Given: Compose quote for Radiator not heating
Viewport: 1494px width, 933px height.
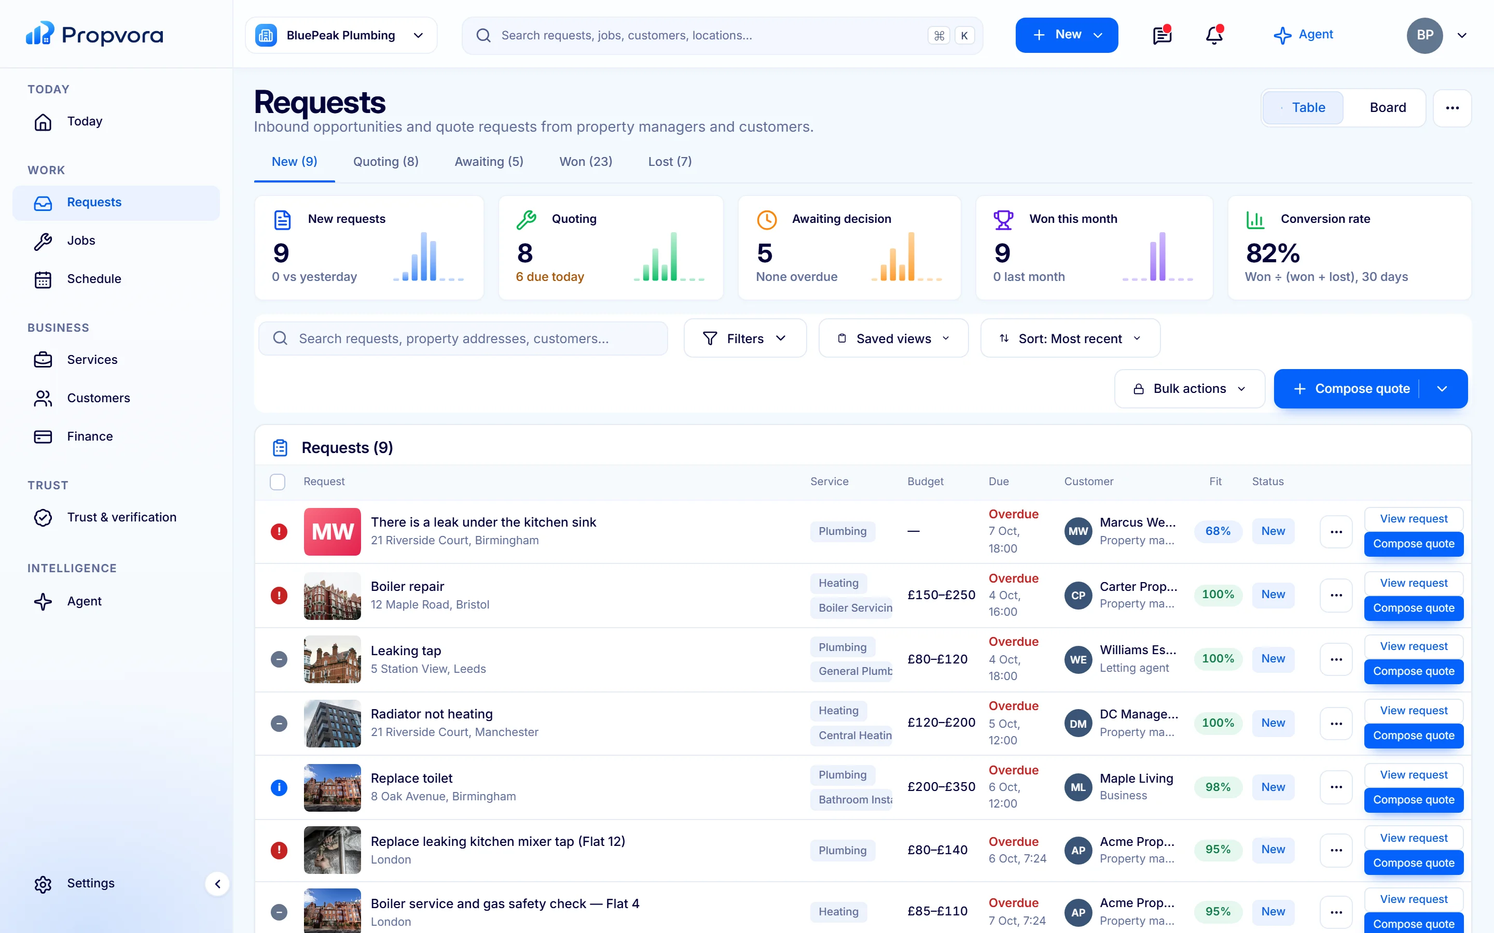Looking at the screenshot, I should point(1414,736).
